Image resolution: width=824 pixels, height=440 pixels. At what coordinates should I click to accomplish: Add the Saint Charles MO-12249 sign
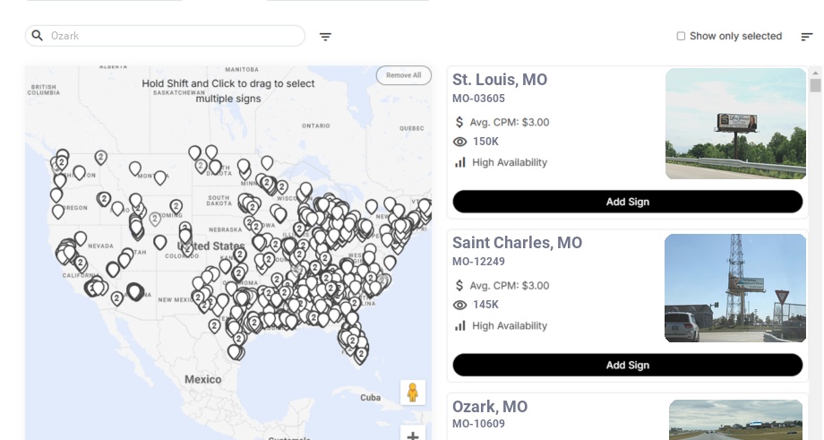[627, 365]
